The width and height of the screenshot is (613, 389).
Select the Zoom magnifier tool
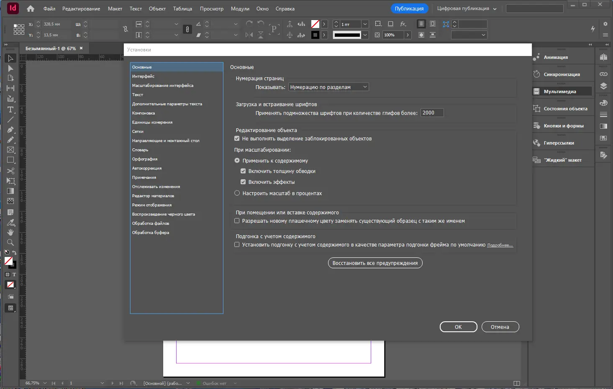click(x=10, y=242)
